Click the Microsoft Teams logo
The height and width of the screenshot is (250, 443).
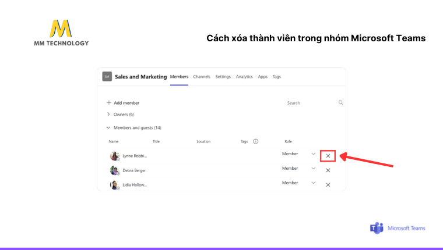(x=398, y=228)
